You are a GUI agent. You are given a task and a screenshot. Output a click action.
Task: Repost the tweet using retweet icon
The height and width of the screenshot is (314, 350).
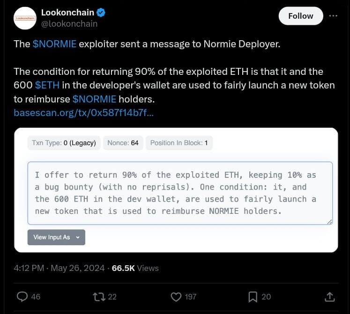tap(98, 296)
